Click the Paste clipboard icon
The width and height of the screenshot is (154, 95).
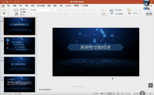[x=4, y=10]
